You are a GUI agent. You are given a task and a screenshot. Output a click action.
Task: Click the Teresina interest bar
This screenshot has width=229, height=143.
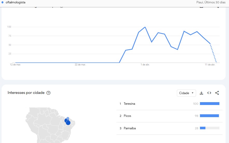click(210, 103)
